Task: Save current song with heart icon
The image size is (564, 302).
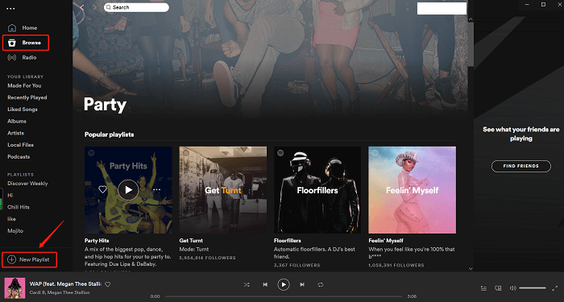Action: pyautogui.click(x=107, y=284)
